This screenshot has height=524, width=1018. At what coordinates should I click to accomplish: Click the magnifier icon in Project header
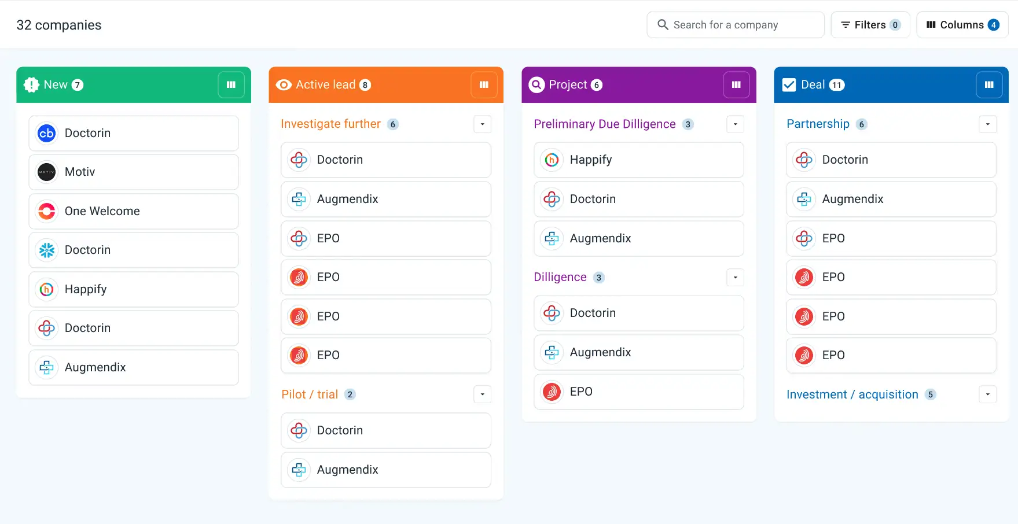[536, 85]
